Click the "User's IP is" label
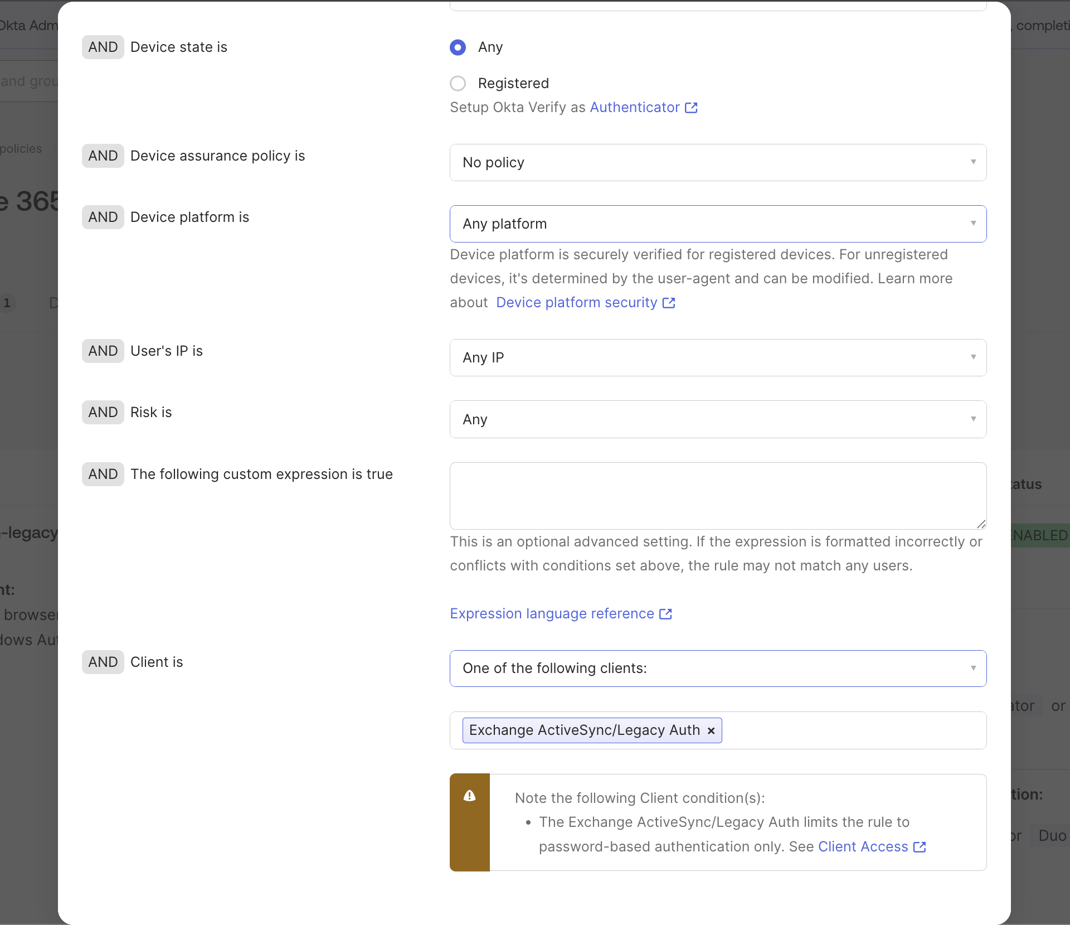This screenshot has height=925, width=1070. [x=167, y=351]
